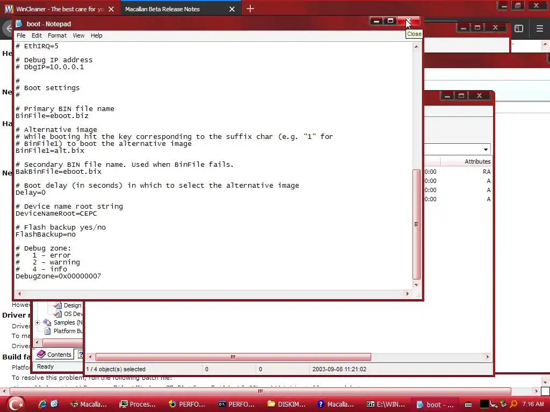Switch to Macalla taskbar button with gear icon
Viewport: 550px width, 412px height.
click(89, 404)
